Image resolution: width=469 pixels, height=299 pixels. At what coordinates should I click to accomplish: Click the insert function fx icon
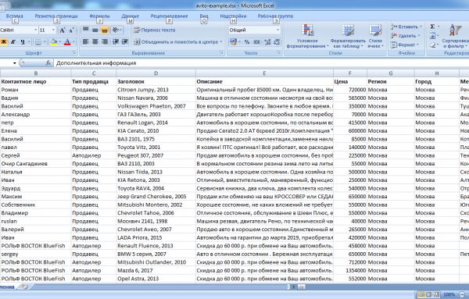coord(48,63)
